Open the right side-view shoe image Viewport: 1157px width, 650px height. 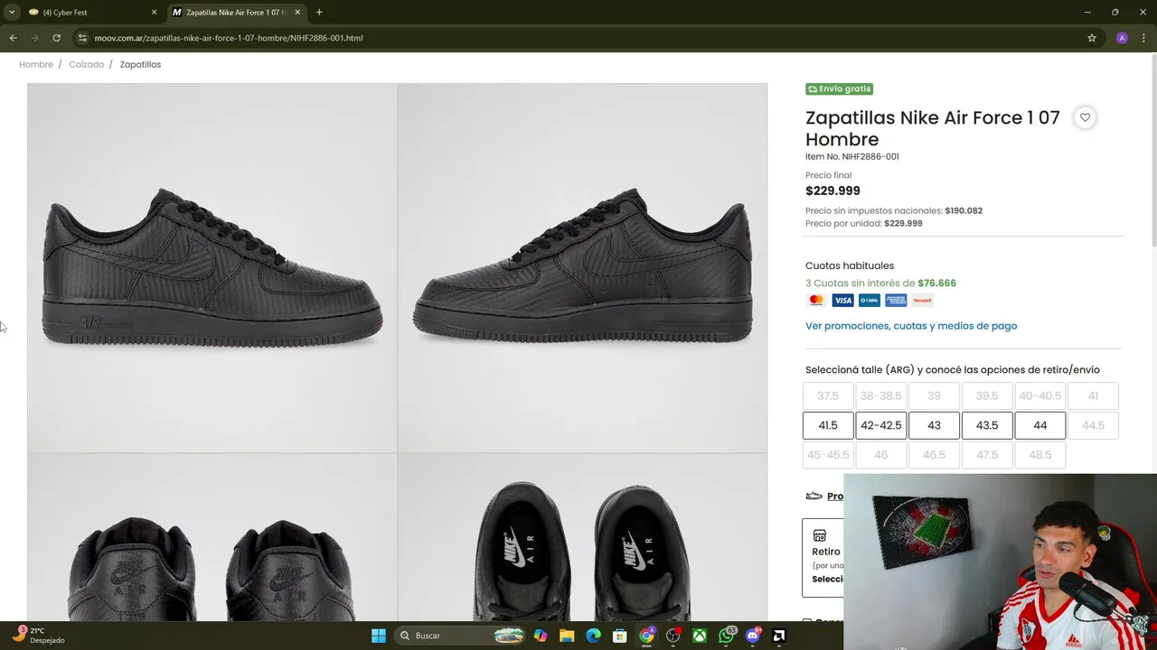(x=582, y=268)
